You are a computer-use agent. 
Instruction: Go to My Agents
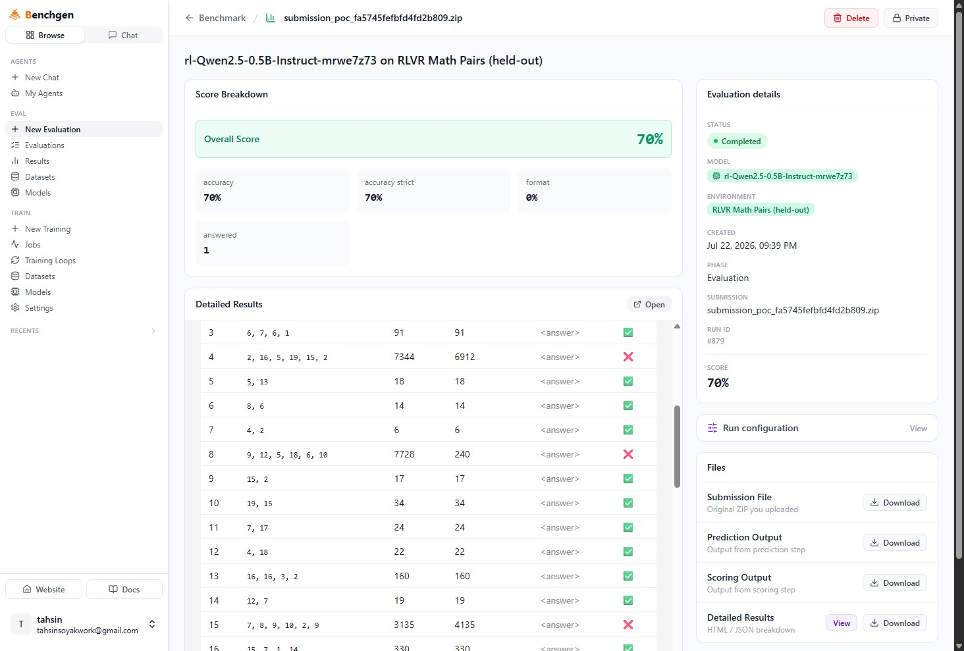84,93
